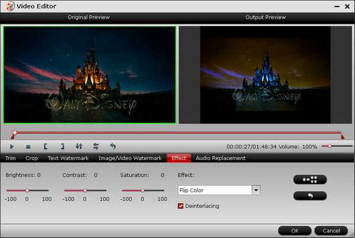Click the right trim end marker

pyautogui.click(x=343, y=136)
